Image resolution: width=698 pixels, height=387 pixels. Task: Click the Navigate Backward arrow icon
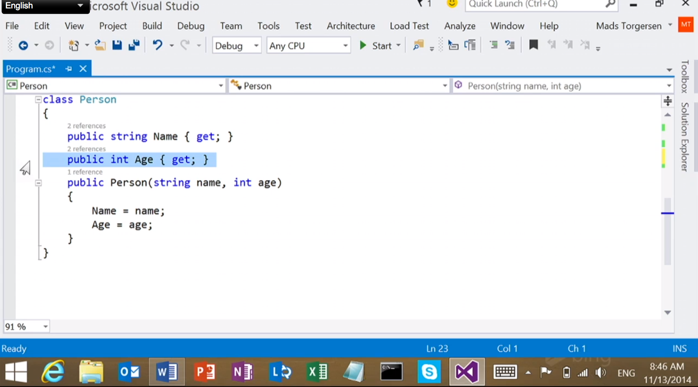[x=23, y=45]
